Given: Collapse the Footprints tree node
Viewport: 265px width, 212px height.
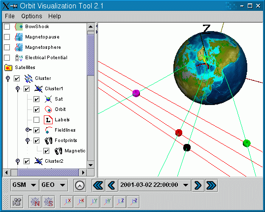Looking at the screenshot, I should click(28, 141).
